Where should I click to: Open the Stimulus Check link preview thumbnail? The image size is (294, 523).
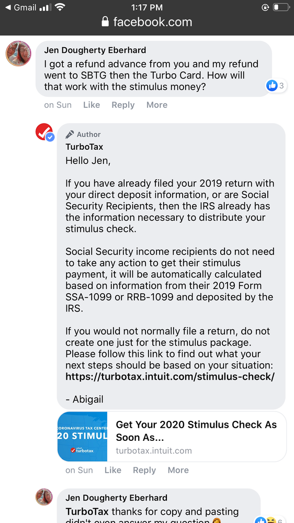[82, 436]
